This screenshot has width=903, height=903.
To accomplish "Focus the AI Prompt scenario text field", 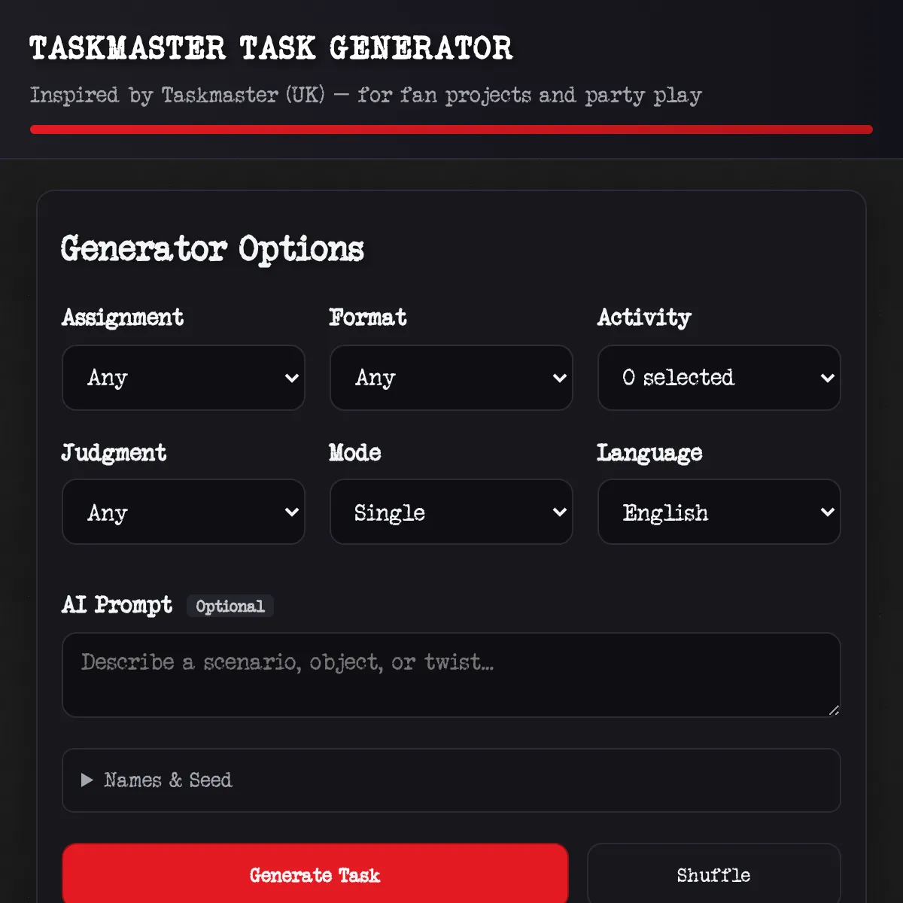I will coord(451,675).
